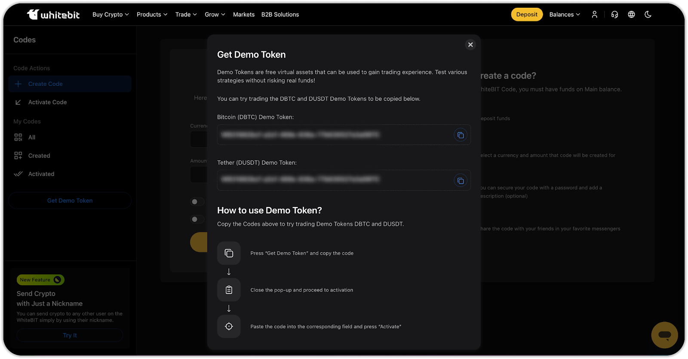Go to B2B Solutions
Image resolution: width=688 pixels, height=359 pixels.
(x=280, y=15)
